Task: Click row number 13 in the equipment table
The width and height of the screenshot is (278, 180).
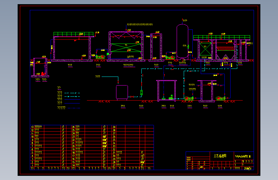Action: 32,127
